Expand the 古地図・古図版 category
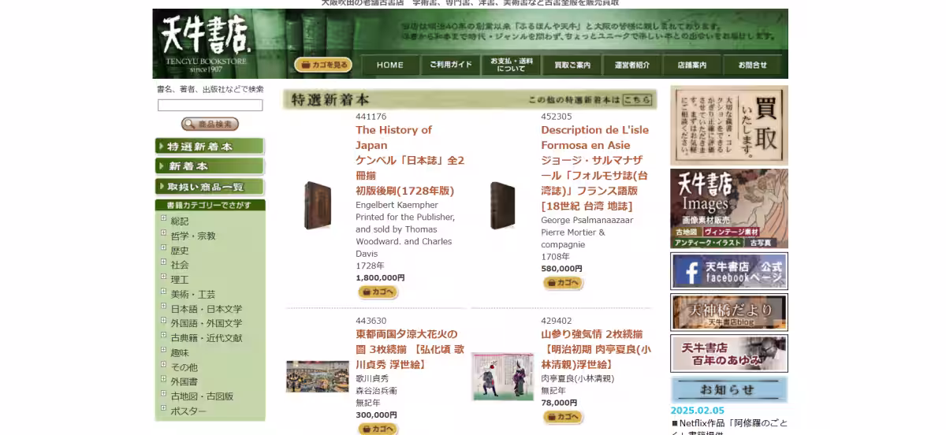Screen dimensions: 946x435 164,395
